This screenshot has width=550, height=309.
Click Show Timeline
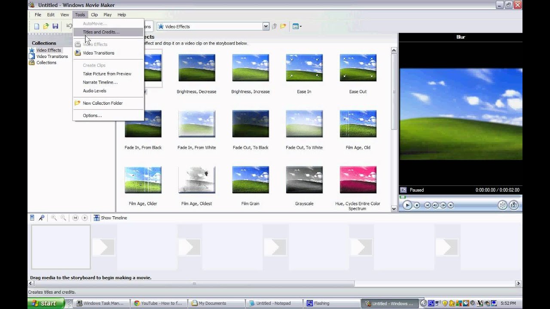pyautogui.click(x=110, y=218)
